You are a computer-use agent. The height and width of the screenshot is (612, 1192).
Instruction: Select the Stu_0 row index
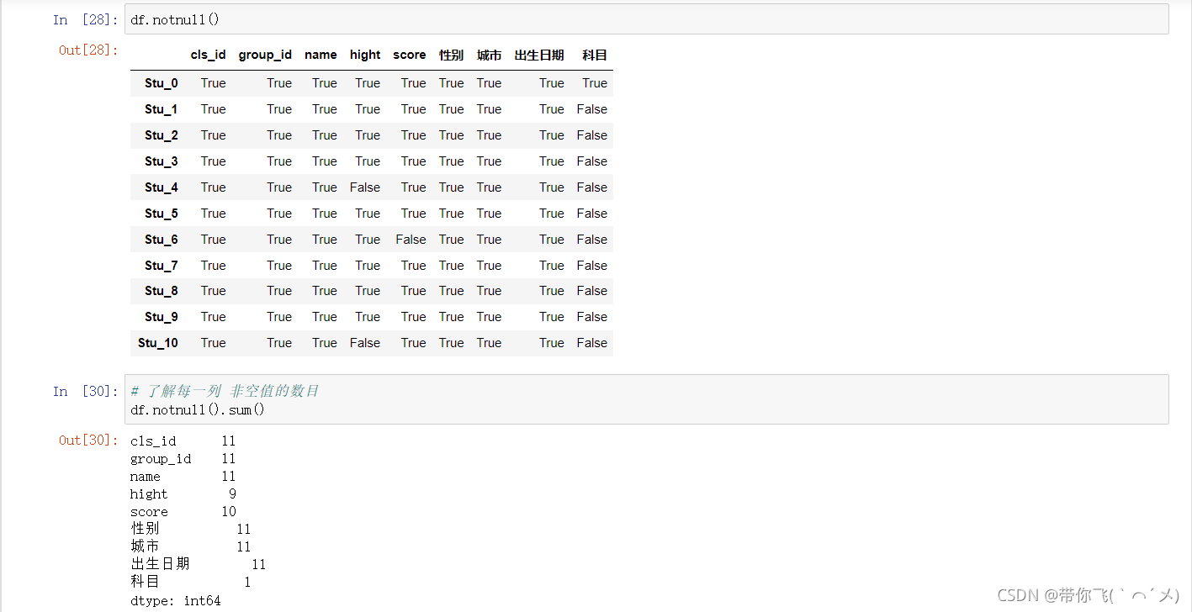162,83
